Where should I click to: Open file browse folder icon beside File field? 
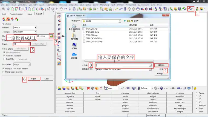click(x=51, y=36)
